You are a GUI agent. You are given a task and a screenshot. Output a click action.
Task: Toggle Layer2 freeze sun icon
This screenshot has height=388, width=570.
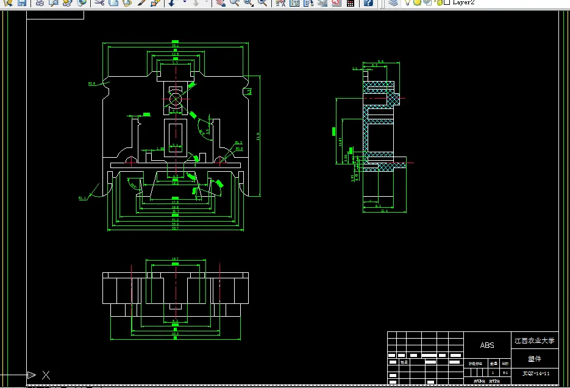[x=417, y=2]
